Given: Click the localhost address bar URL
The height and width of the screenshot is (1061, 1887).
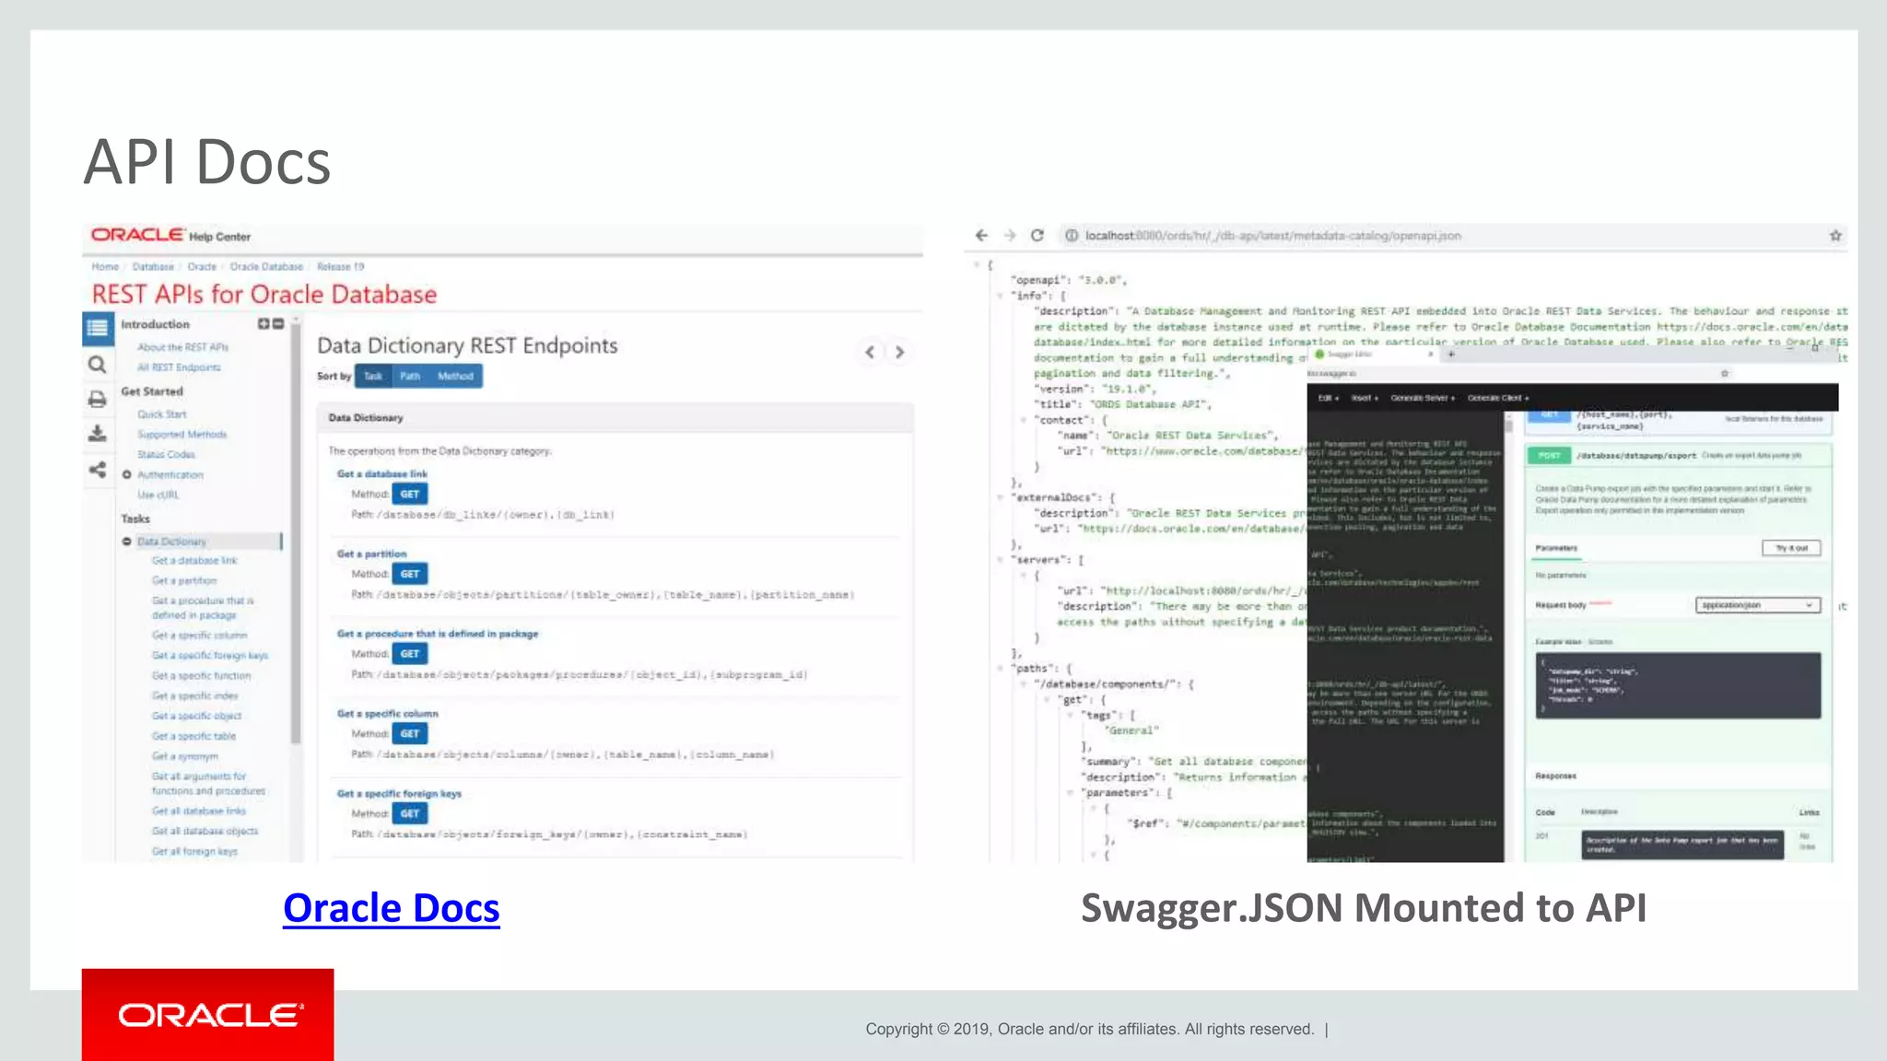Looking at the screenshot, I should pos(1272,236).
